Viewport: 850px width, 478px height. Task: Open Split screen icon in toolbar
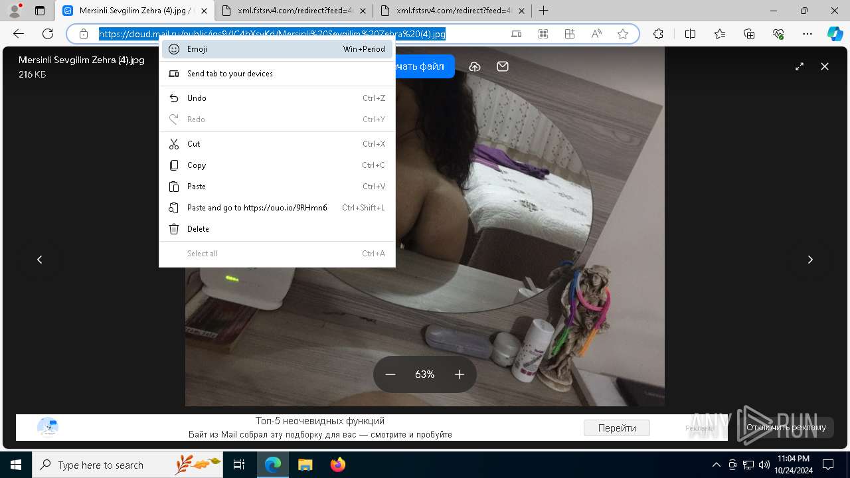[691, 34]
